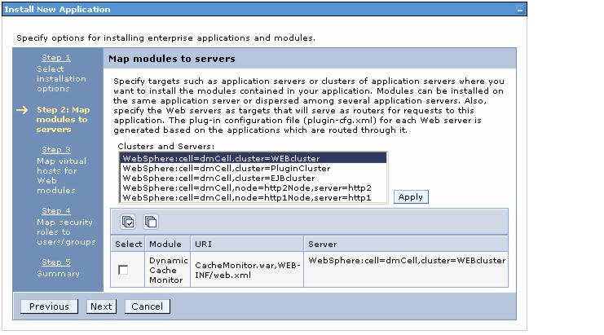Open Step 1 link
This screenshot has width=604, height=335.
(56, 58)
